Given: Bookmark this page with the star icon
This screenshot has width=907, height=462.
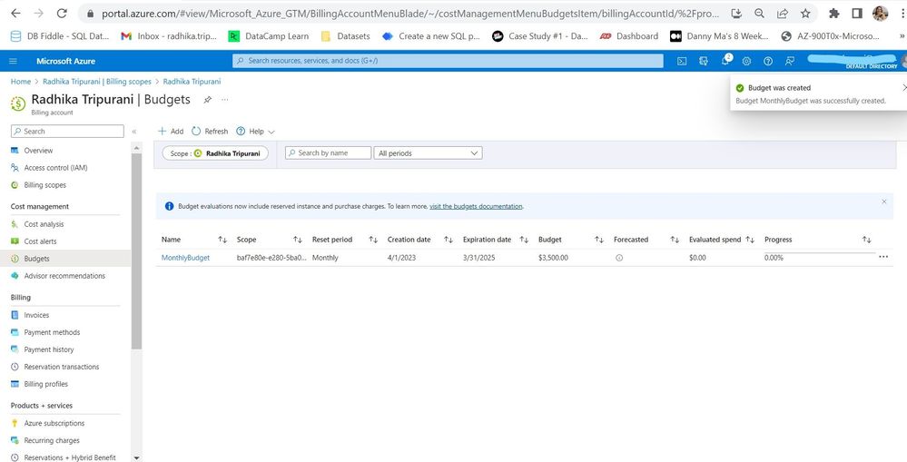Looking at the screenshot, I should point(805,13).
